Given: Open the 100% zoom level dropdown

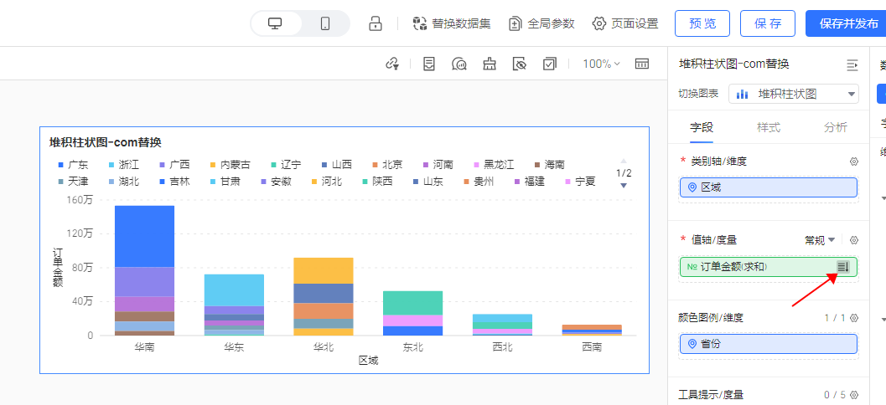Looking at the screenshot, I should click(601, 64).
